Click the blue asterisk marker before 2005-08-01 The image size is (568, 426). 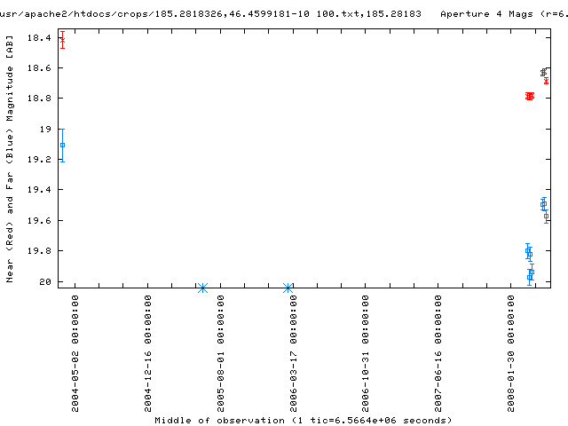(203, 288)
